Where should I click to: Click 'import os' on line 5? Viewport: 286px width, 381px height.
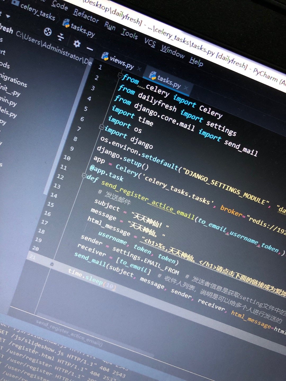[x=125, y=124]
